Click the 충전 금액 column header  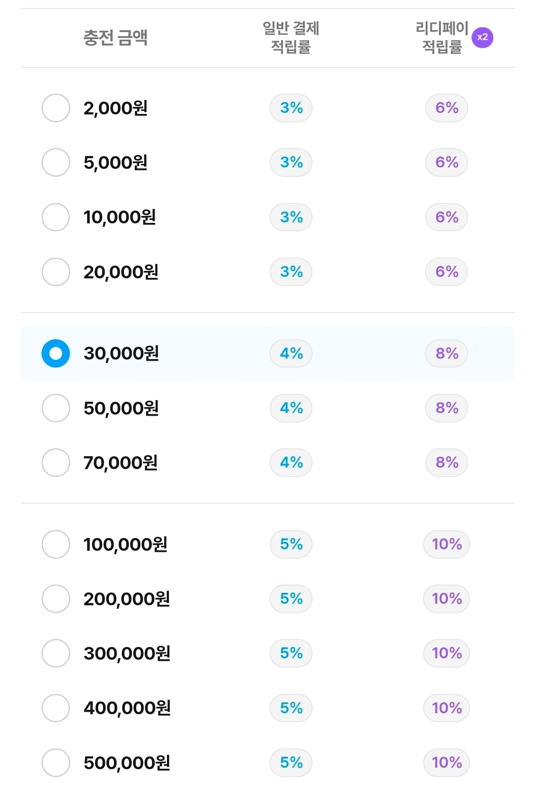(x=115, y=38)
